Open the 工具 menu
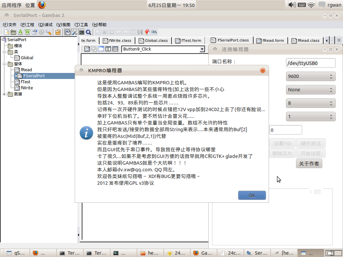The height and width of the screenshot is (257, 343). pos(81,25)
